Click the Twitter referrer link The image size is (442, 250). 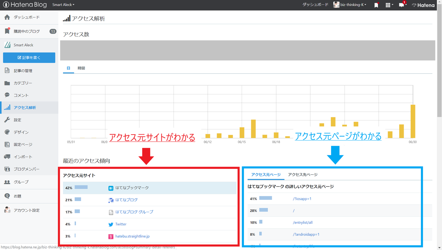(x=121, y=224)
